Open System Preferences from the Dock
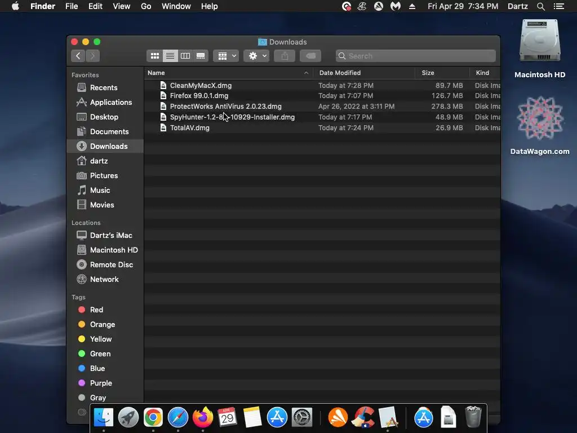Image resolution: width=577 pixels, height=433 pixels. 302,417
